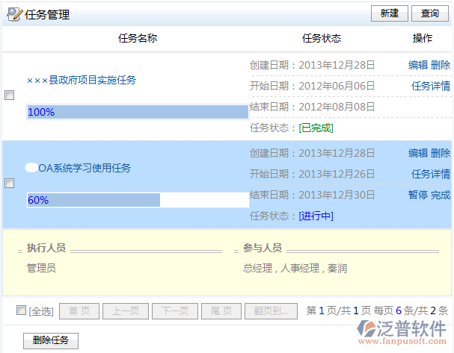Image resolution: width=454 pixels, height=353 pixels.
Task: Click the task management notepad icon
Action: point(13,14)
